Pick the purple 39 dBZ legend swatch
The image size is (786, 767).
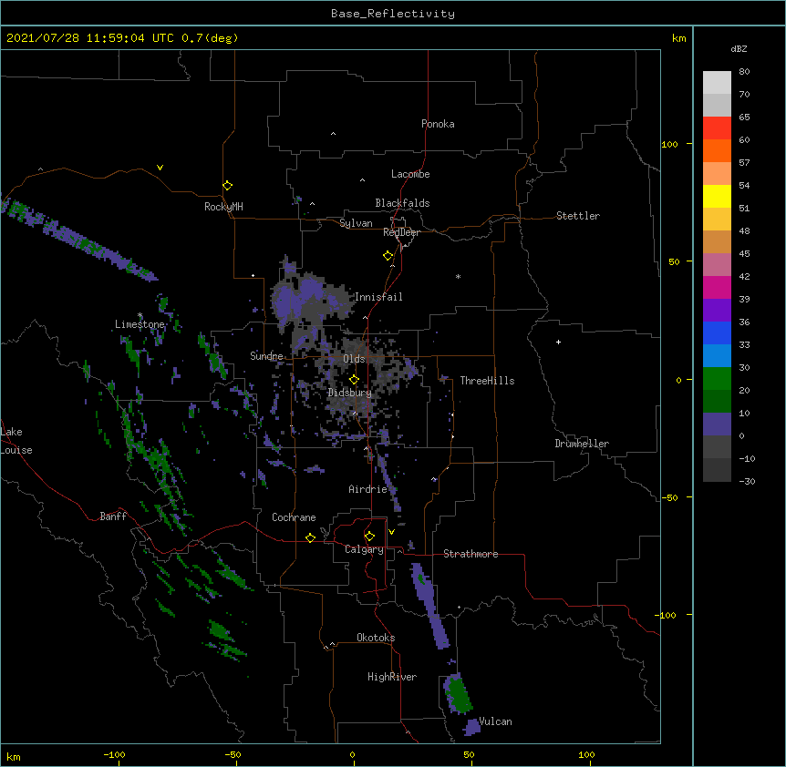click(717, 311)
